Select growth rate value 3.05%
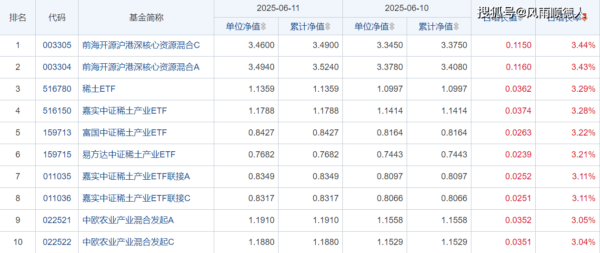The width and height of the screenshot is (600, 253). 583,221
